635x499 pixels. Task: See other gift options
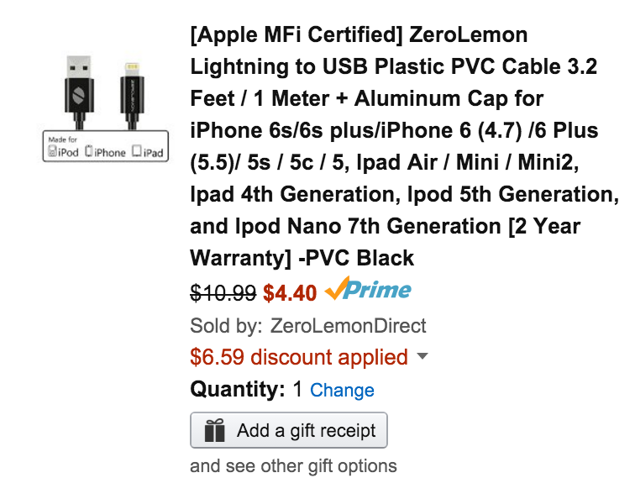point(293,465)
